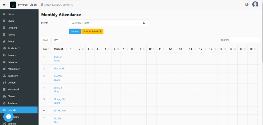Open Ng Zhi Hua student link

(x=58, y=120)
